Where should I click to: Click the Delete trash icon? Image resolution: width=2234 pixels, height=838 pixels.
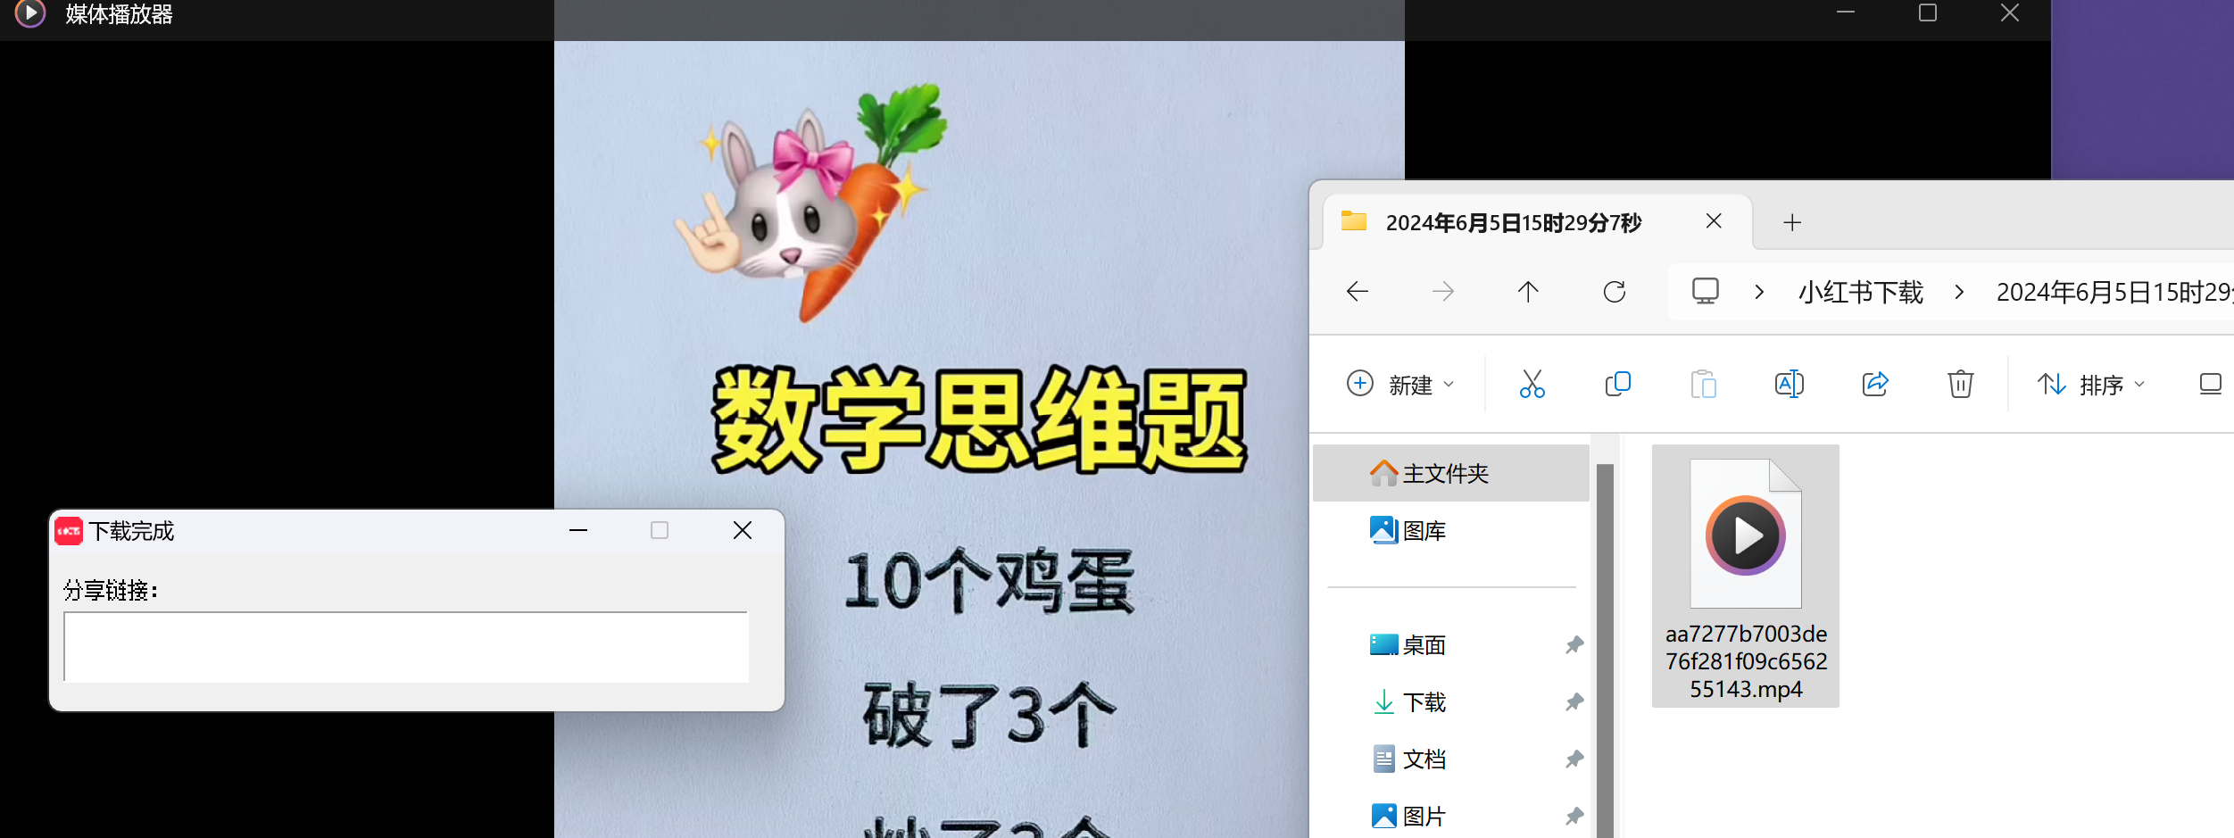tap(1960, 385)
